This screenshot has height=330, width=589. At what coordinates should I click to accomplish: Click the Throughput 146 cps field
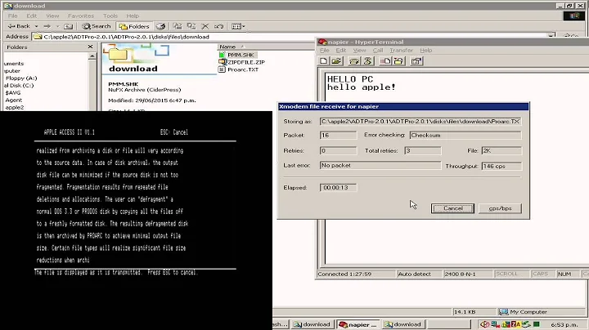[501, 166]
